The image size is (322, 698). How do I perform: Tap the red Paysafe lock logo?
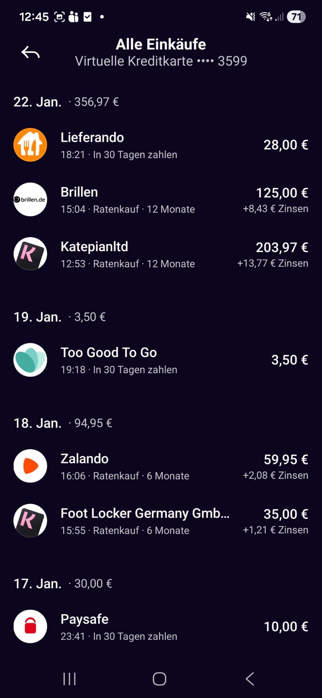click(x=30, y=626)
